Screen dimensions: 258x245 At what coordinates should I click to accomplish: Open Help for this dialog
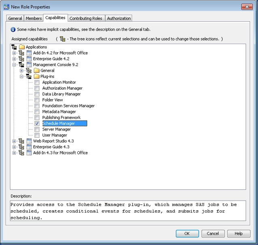point(239,234)
